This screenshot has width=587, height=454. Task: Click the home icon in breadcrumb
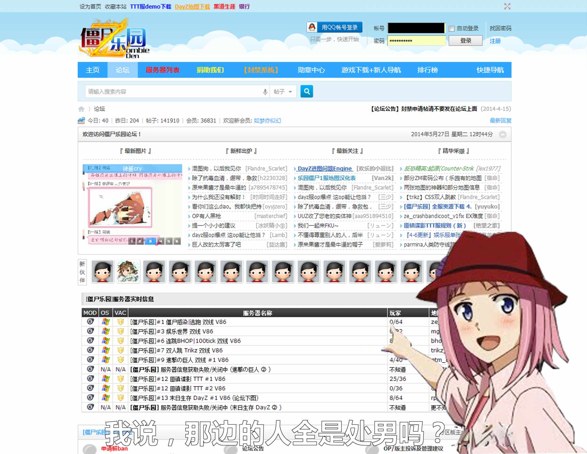[x=81, y=109]
